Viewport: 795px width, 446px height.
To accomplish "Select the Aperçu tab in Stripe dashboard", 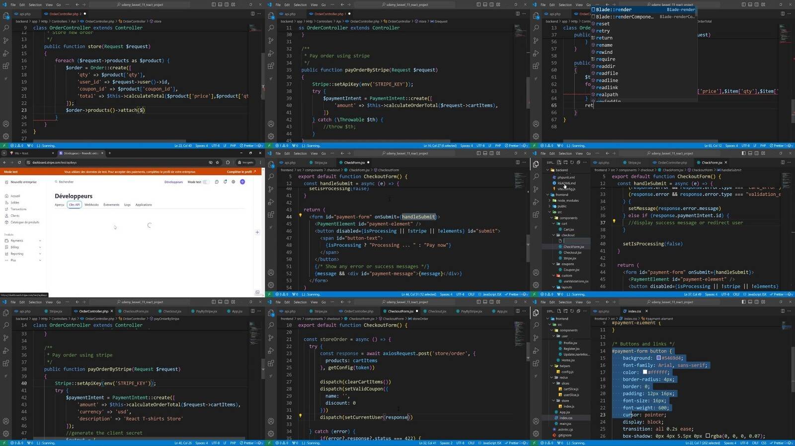I will (60, 205).
